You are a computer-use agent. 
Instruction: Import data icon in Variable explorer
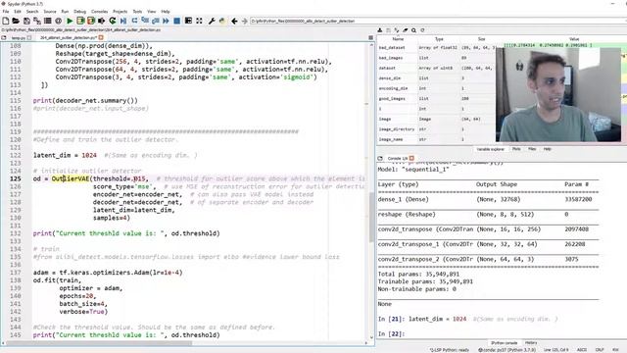point(379,30)
